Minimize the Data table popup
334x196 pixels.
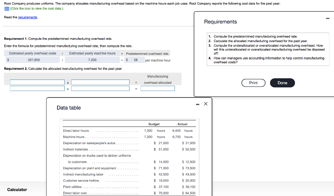coord(198,104)
